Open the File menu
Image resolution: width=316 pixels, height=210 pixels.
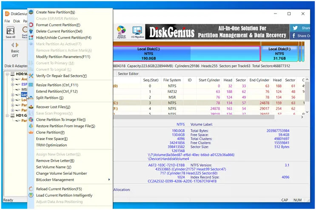[x=7, y=21]
